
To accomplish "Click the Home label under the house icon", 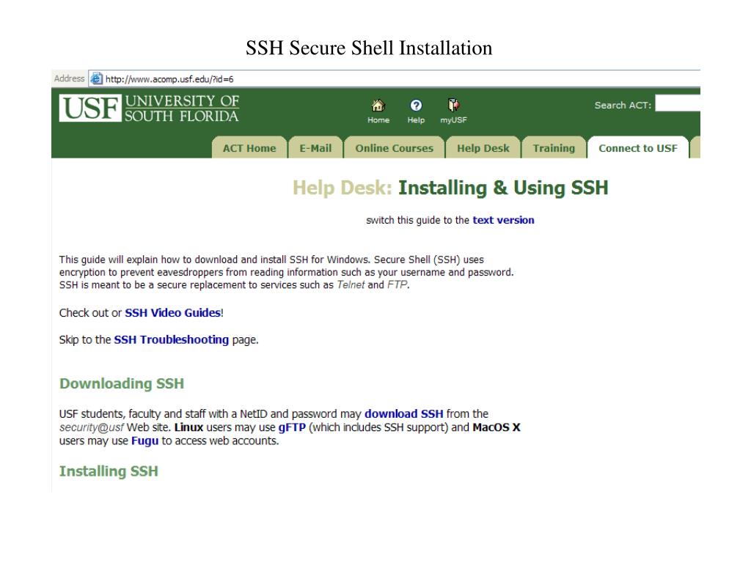I will (378, 120).
